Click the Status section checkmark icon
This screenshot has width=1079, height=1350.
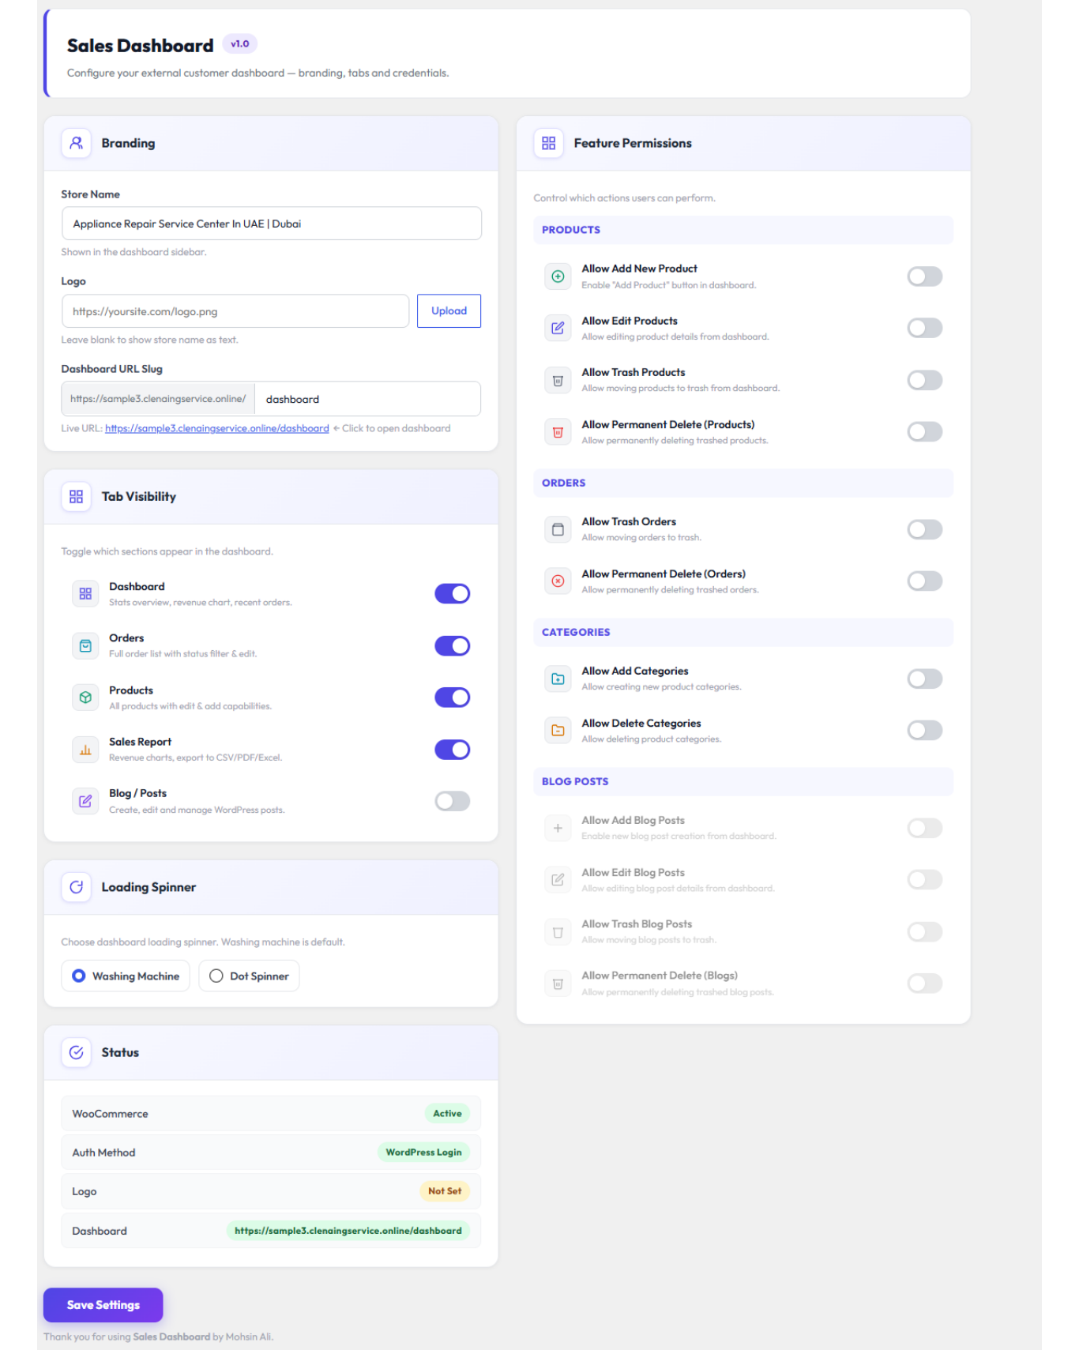(x=76, y=1052)
